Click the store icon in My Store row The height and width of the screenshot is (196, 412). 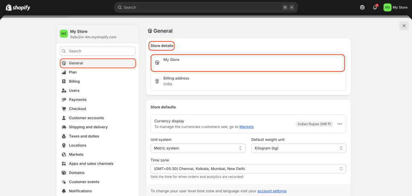(x=157, y=62)
